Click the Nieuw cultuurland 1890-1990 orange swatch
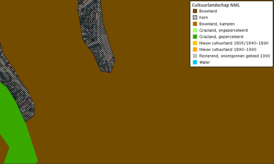The image size is (274, 164). tap(195, 49)
